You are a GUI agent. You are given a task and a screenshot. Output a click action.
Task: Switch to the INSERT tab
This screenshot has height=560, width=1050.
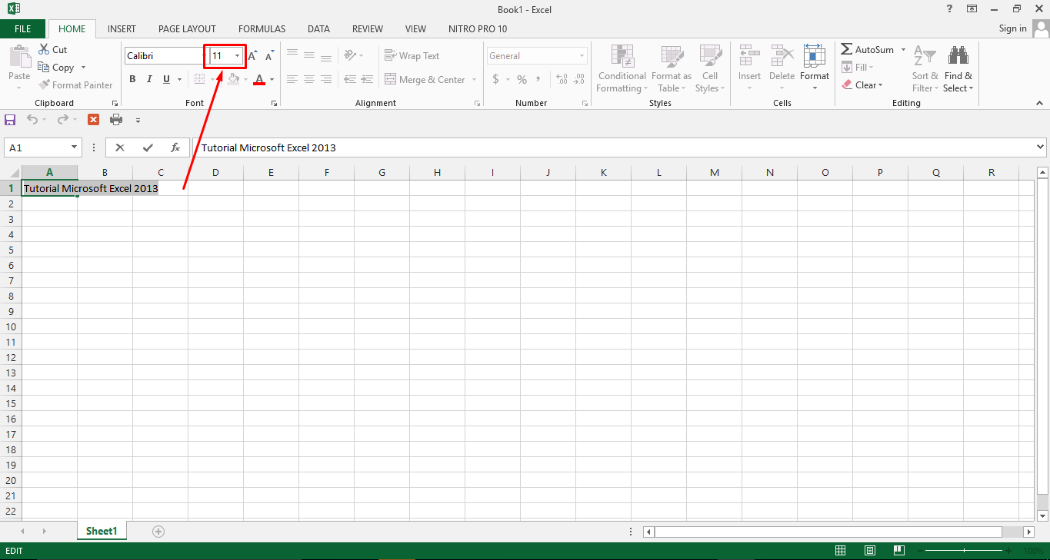point(122,29)
